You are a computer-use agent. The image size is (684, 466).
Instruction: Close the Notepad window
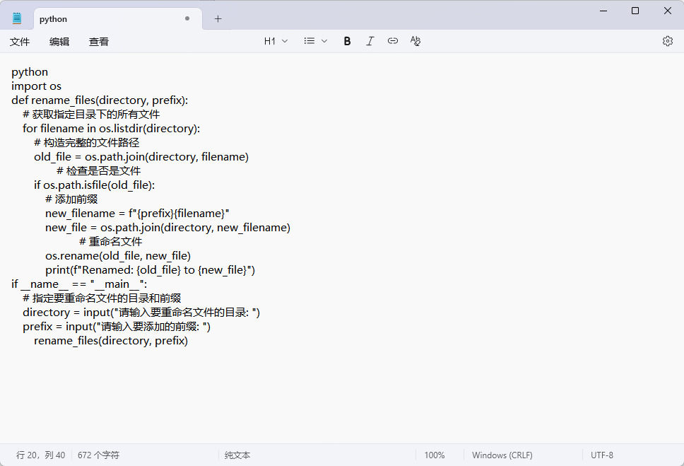pyautogui.click(x=668, y=11)
